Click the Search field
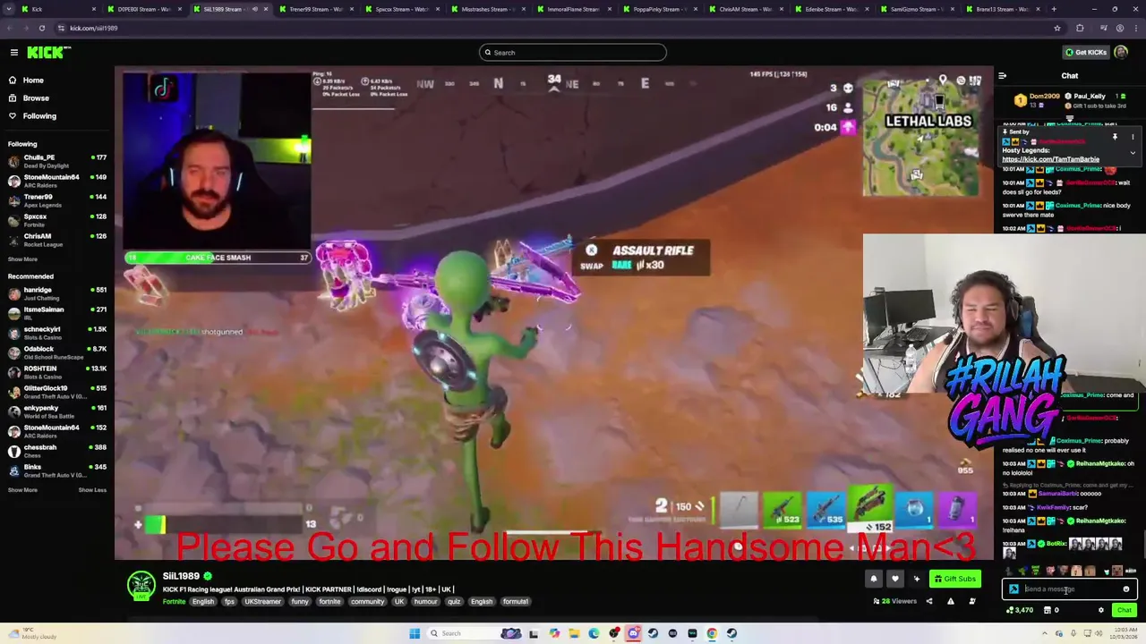Screen dimensions: 1146x644 (x=573, y=53)
